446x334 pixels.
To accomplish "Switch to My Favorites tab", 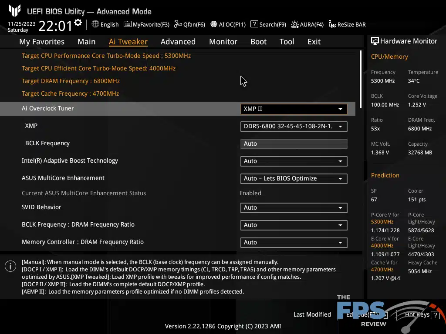I will tap(42, 42).
